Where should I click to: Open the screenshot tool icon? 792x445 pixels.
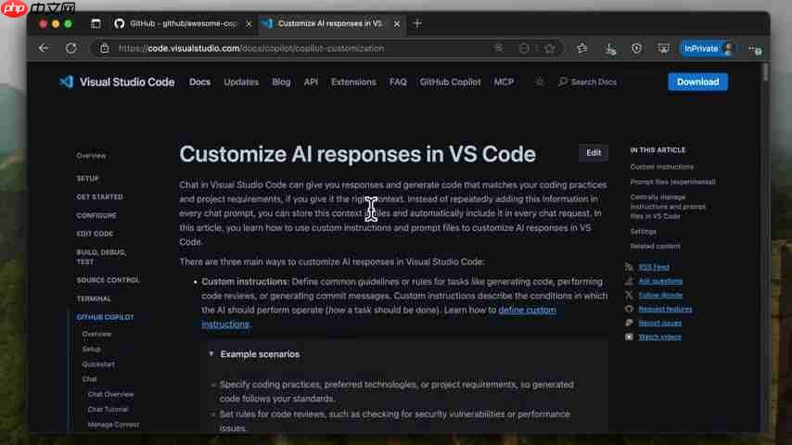pos(663,48)
